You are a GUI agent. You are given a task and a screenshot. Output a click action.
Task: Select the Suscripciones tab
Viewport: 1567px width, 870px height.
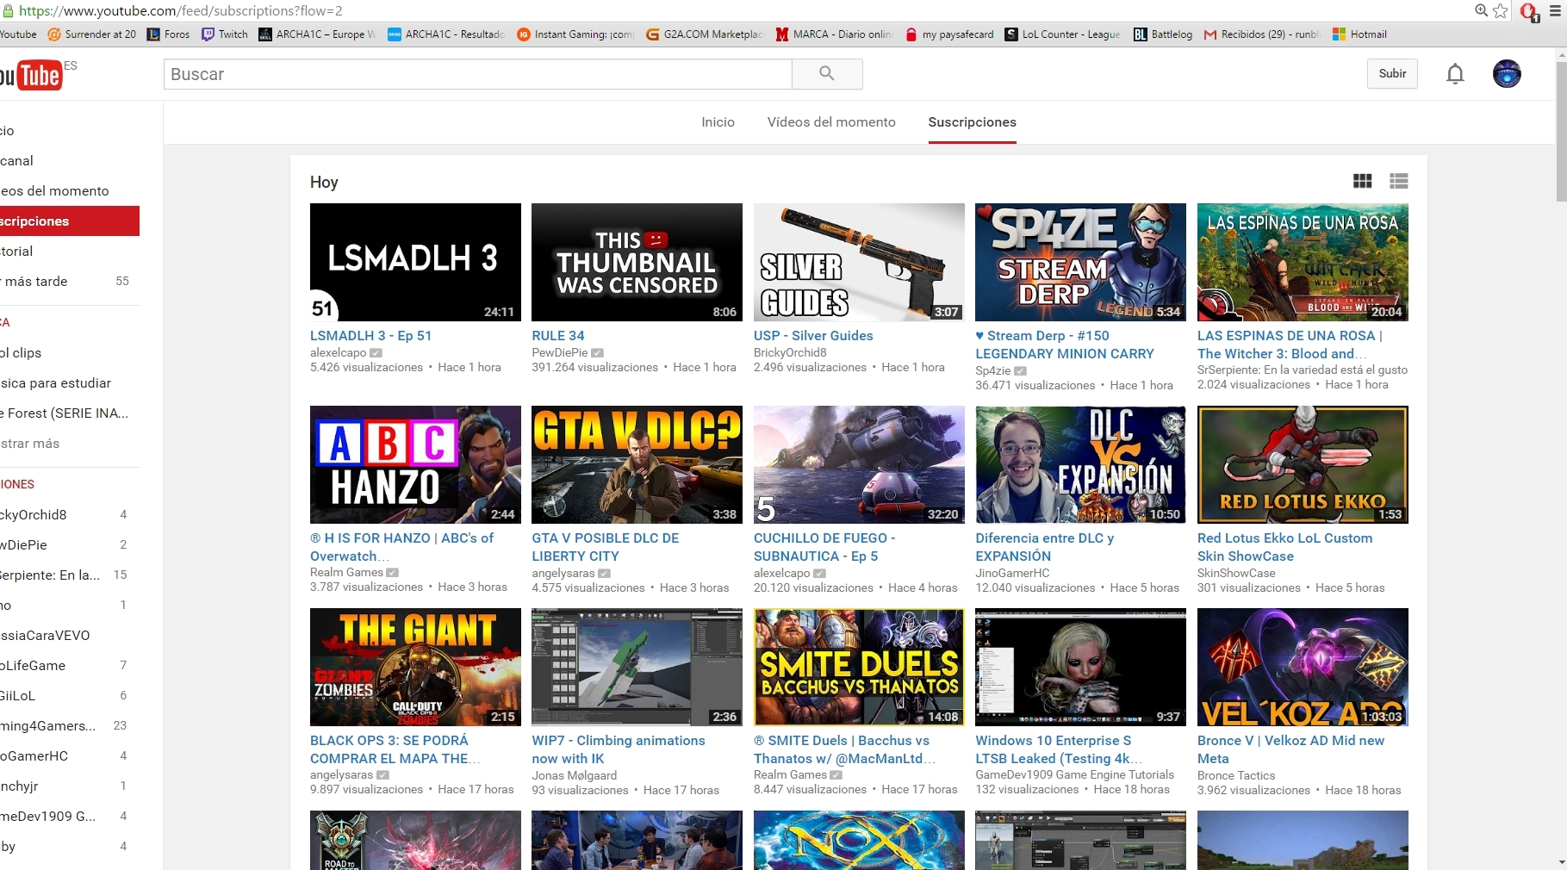point(972,122)
